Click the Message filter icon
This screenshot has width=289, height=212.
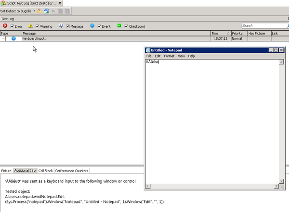click(x=61, y=26)
